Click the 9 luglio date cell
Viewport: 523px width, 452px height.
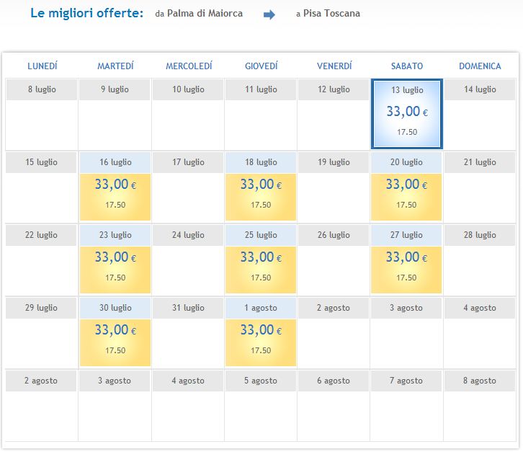click(x=115, y=89)
